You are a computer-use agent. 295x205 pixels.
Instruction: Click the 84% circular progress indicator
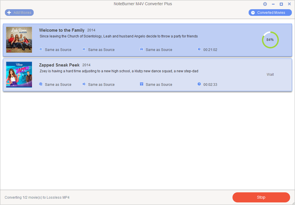point(270,40)
